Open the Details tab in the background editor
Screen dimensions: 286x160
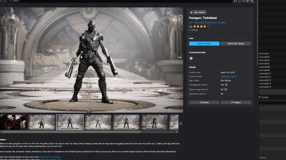(x=264, y=97)
